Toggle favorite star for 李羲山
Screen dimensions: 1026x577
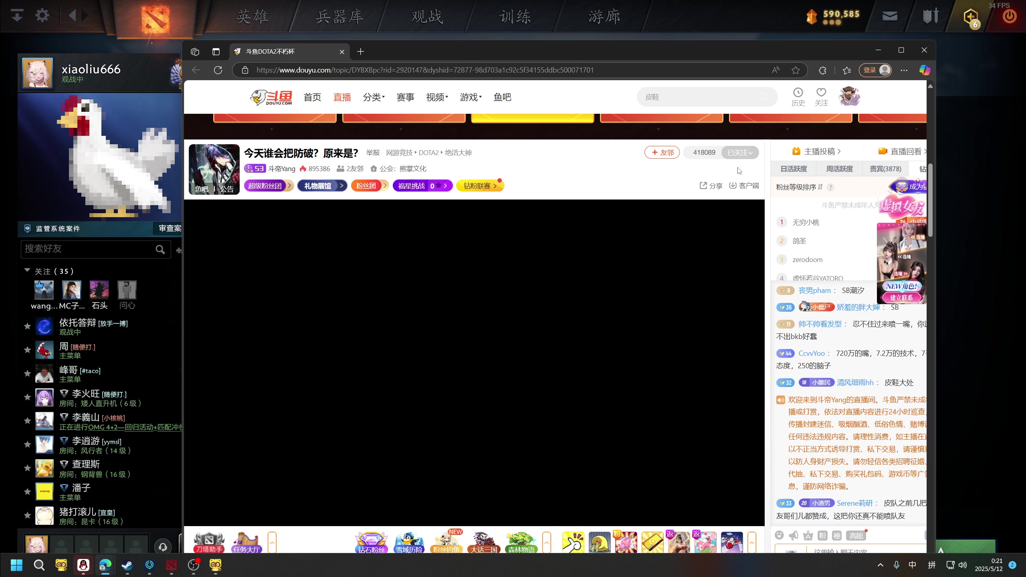pos(27,421)
